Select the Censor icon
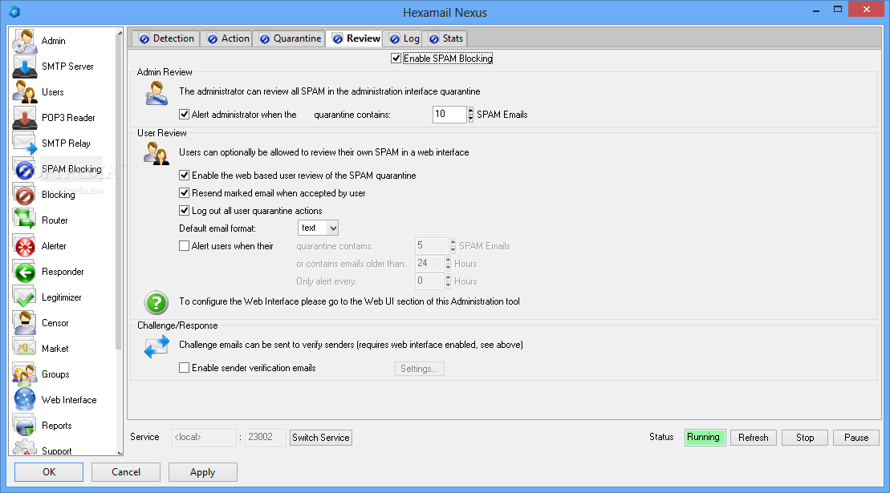The image size is (890, 493). (24, 323)
